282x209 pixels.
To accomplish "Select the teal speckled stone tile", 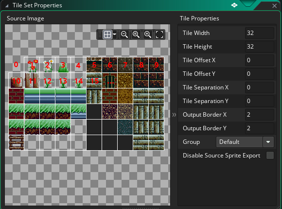I will [x=125, y=127].
